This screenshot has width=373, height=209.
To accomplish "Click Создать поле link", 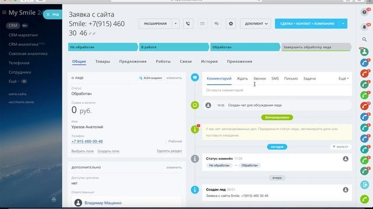I will coord(108,151).
